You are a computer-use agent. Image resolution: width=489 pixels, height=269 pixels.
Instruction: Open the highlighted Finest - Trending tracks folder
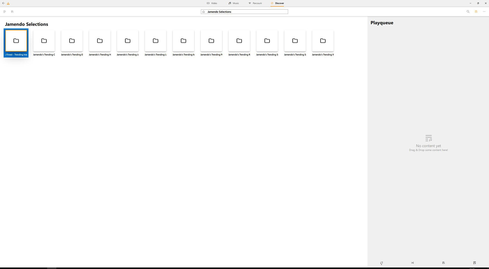[x=16, y=41]
